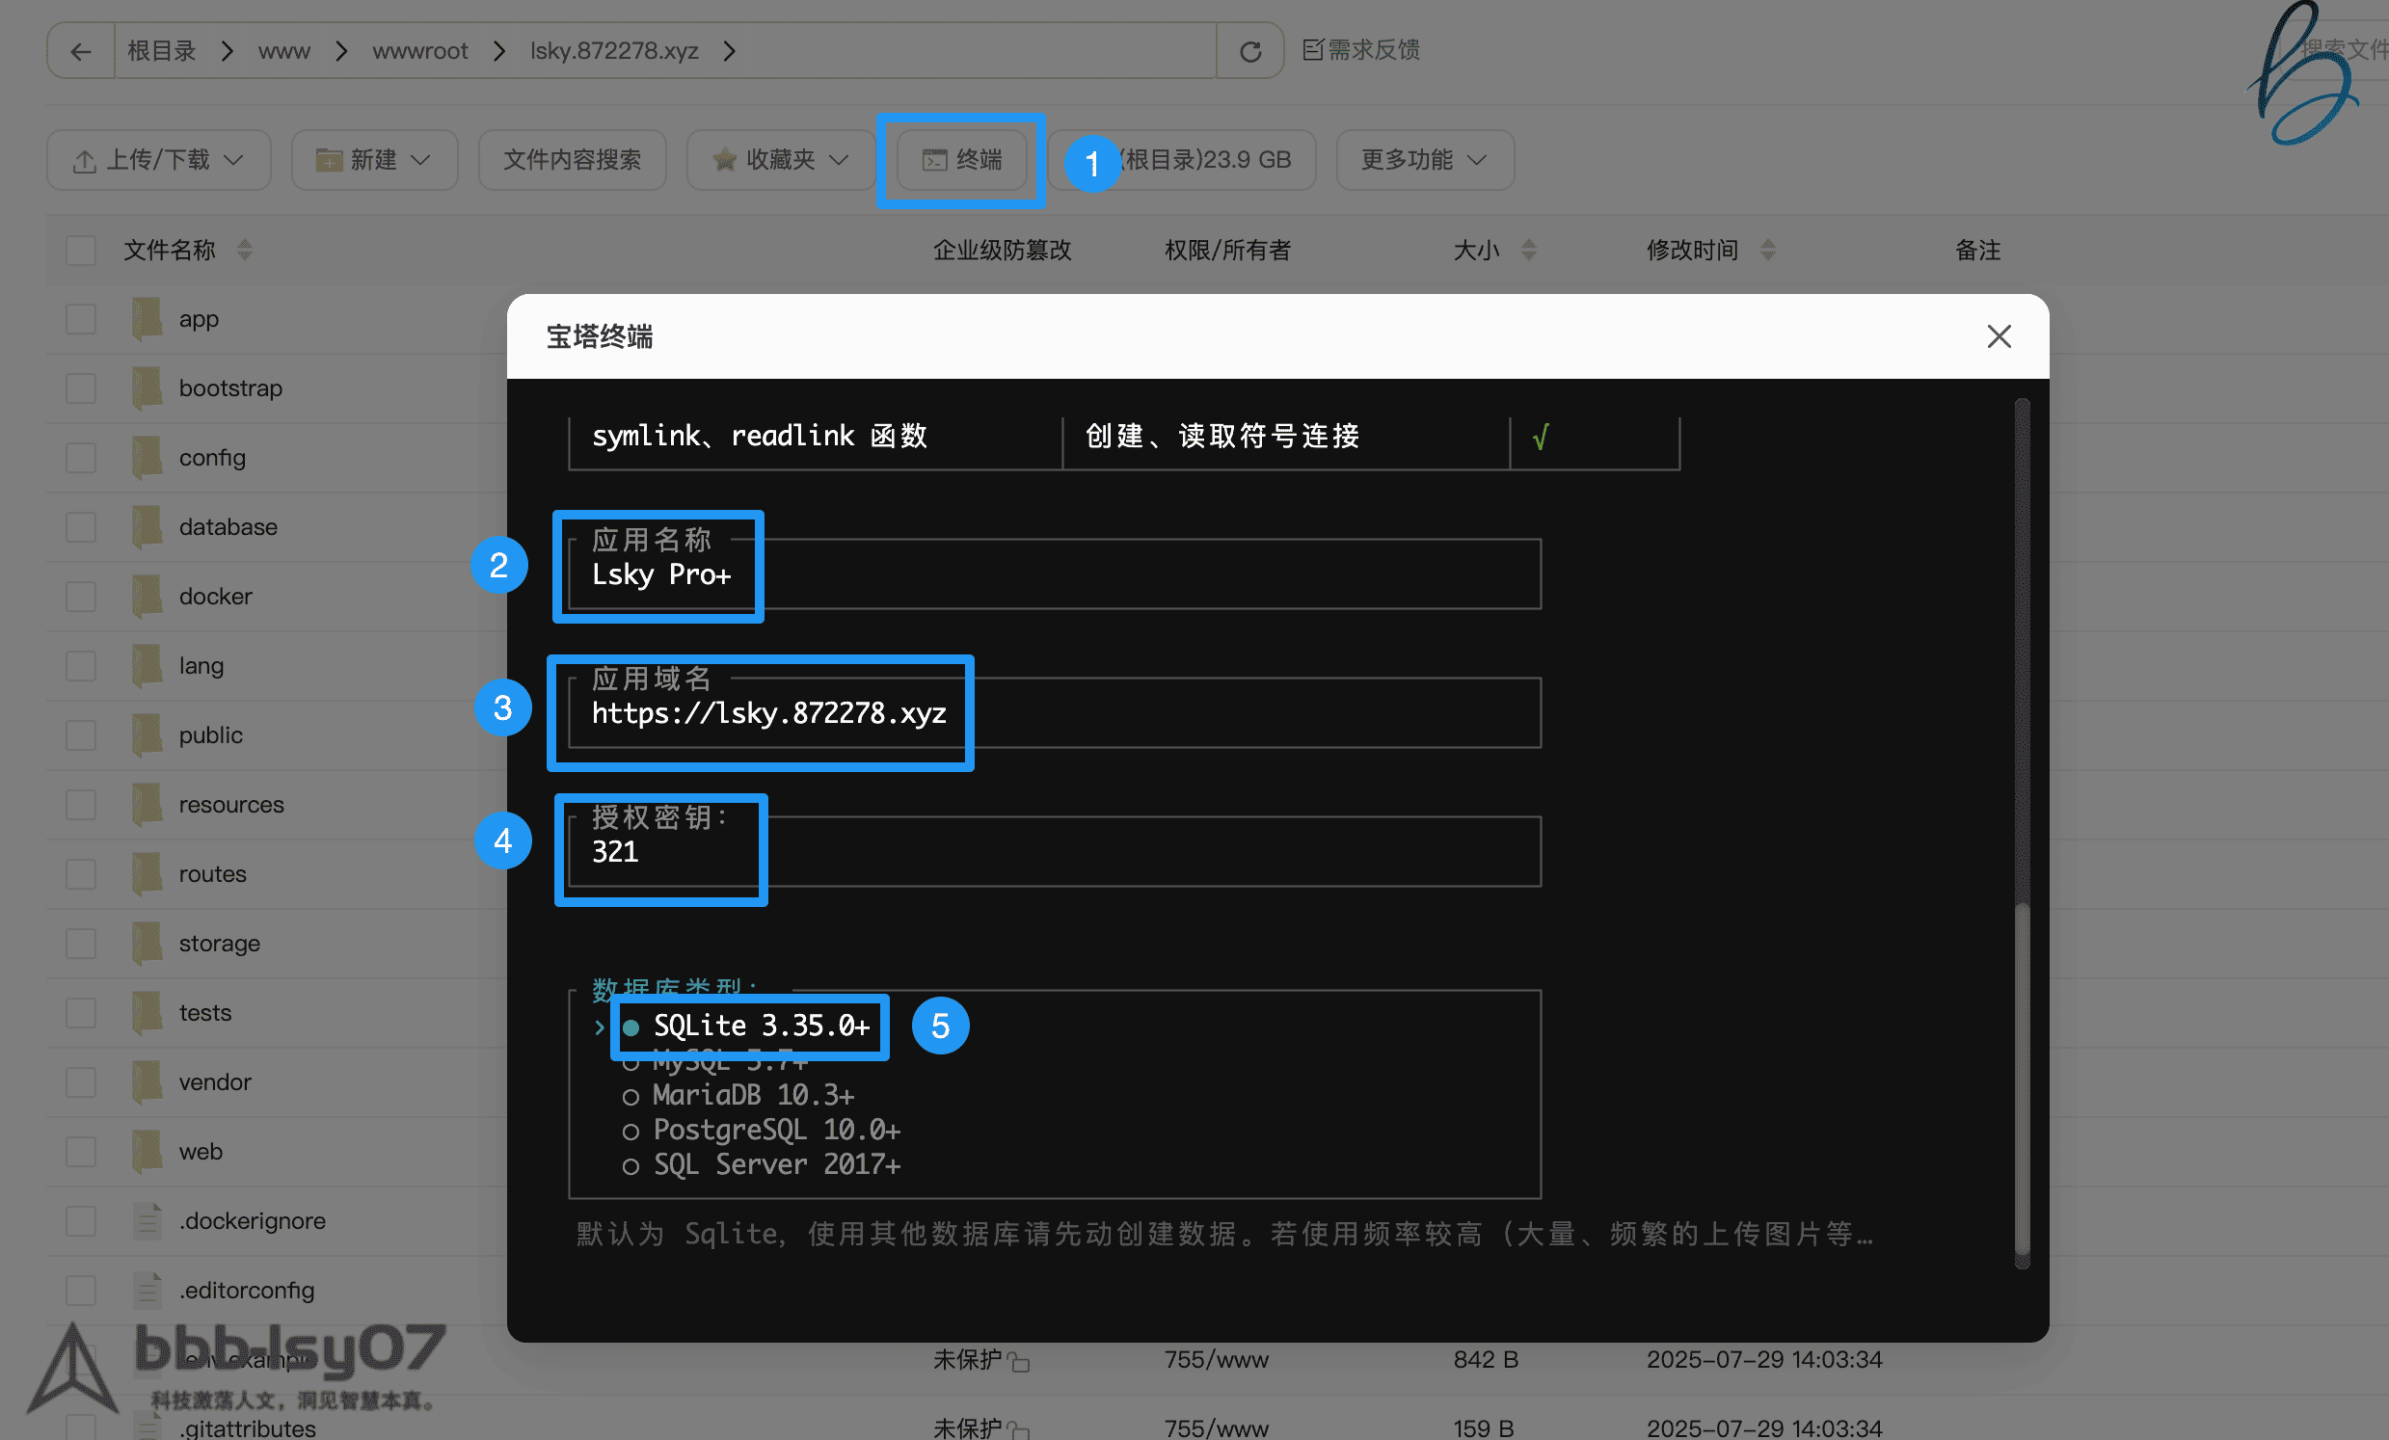Click the 需求反馈 feedback icon
2389x1440 pixels.
coord(1311,50)
